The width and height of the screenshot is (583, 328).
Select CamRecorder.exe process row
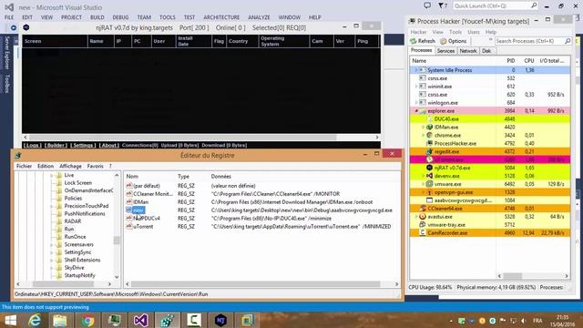click(x=490, y=233)
